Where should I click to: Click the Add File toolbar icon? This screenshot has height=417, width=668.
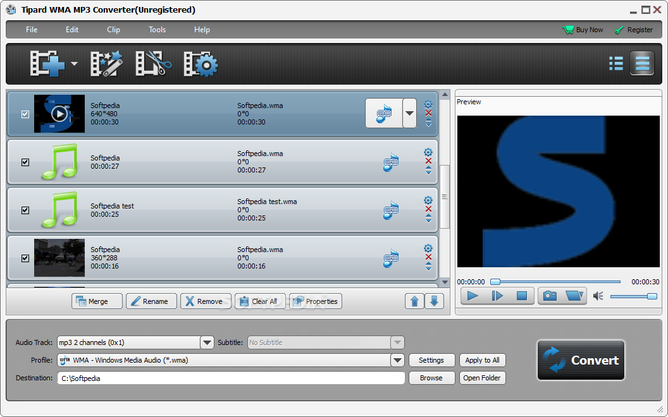coord(47,64)
